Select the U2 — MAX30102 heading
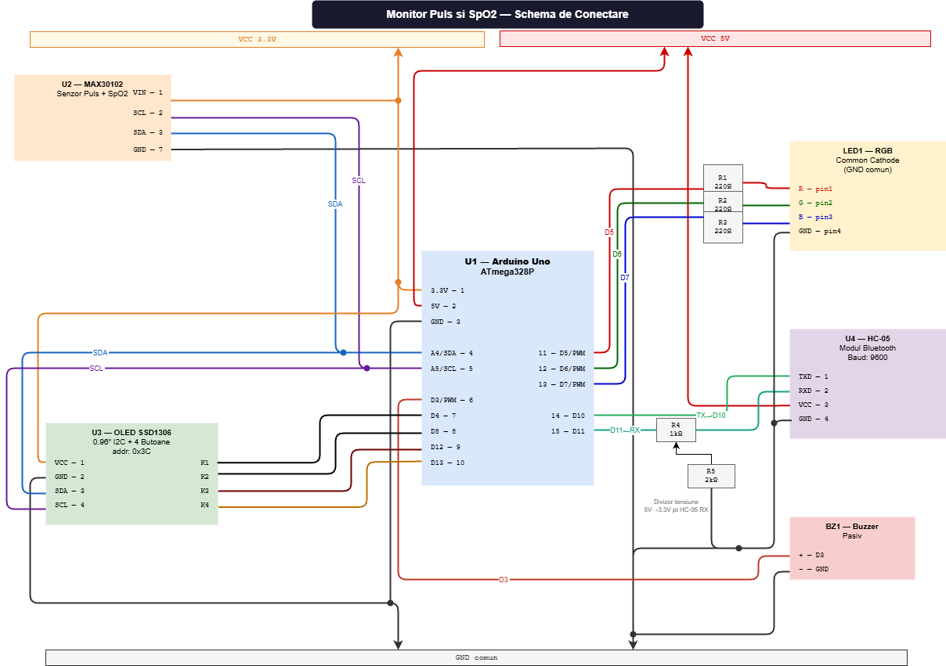Viewport: 946px width, 666px height. pos(92,84)
